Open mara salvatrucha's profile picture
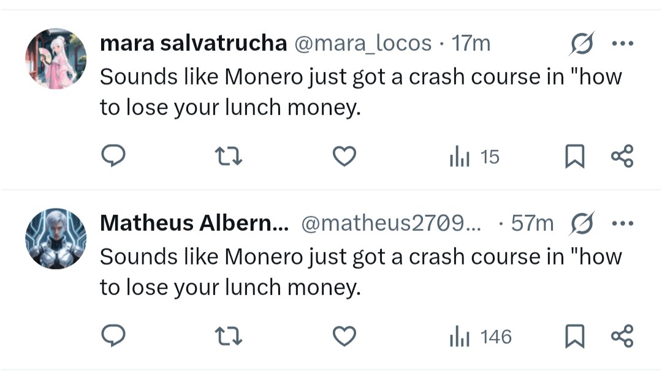Image resolution: width=662 pixels, height=390 pixels. pos(56,59)
